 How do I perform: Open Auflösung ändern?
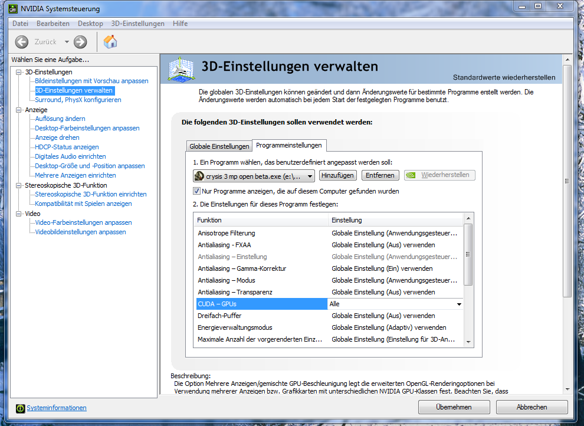[x=60, y=119]
